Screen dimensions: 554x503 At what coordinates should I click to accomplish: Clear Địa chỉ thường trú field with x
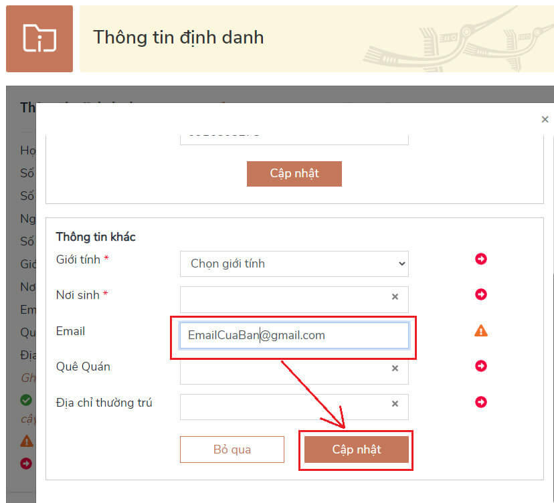(395, 404)
